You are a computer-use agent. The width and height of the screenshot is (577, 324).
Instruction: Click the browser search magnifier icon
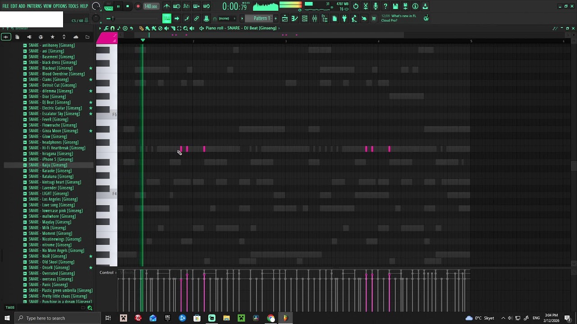(x=90, y=308)
